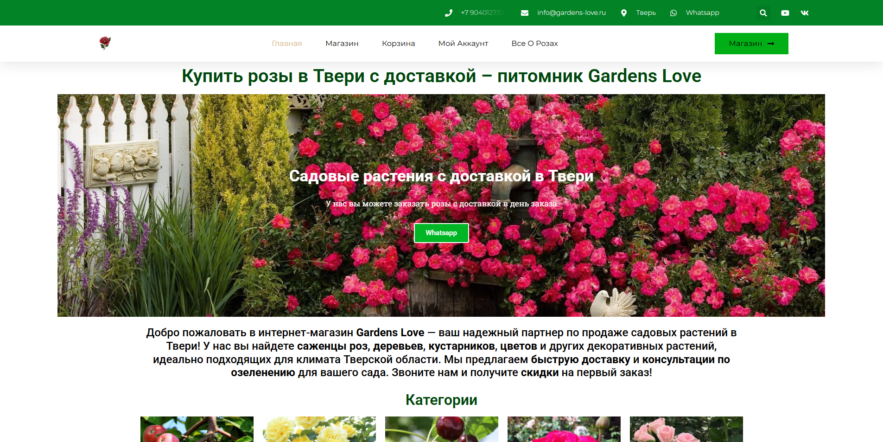
Task: Select the yellow roses category thumbnail
Action: [319, 429]
